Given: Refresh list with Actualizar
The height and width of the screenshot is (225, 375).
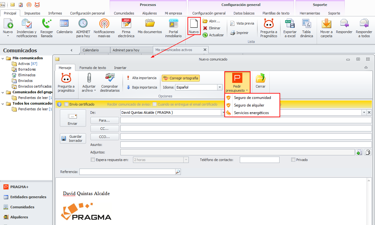Looking at the screenshot, I should (x=213, y=35).
